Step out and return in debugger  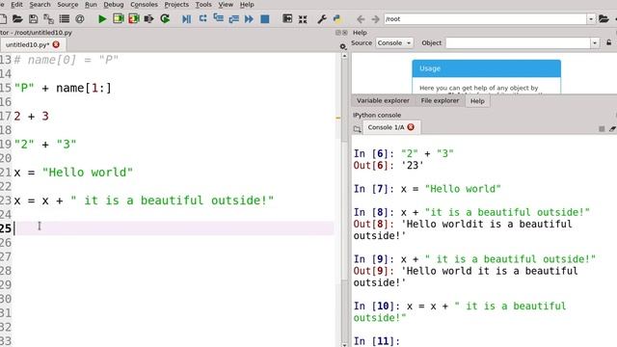[233, 18]
